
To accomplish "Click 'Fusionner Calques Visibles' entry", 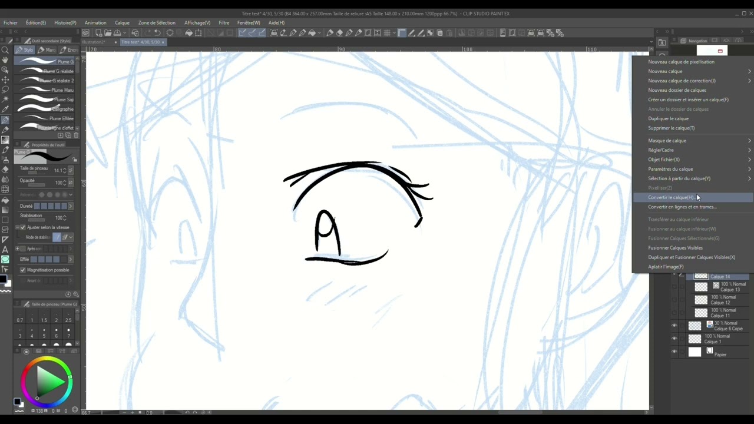I will [675, 248].
